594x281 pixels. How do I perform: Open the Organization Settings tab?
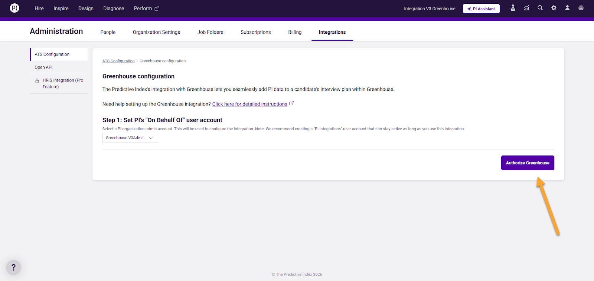coord(156,32)
